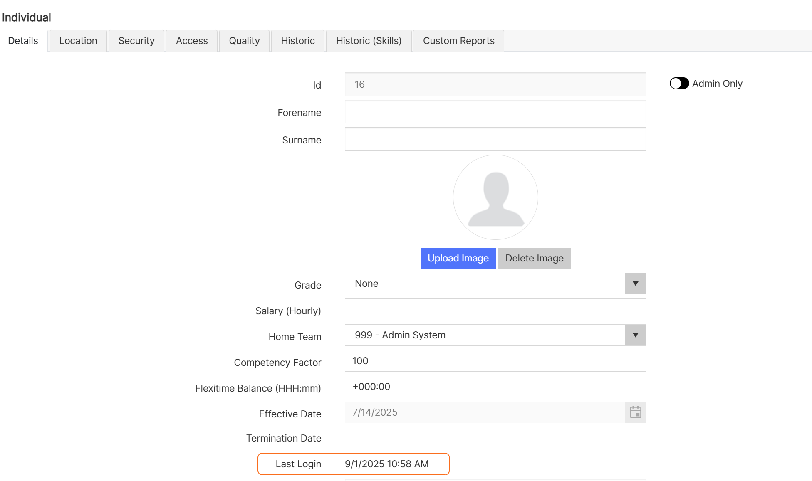Viewport: 812px width, 481px height.
Task: Click the Admin Only switch knob
Action: [676, 83]
